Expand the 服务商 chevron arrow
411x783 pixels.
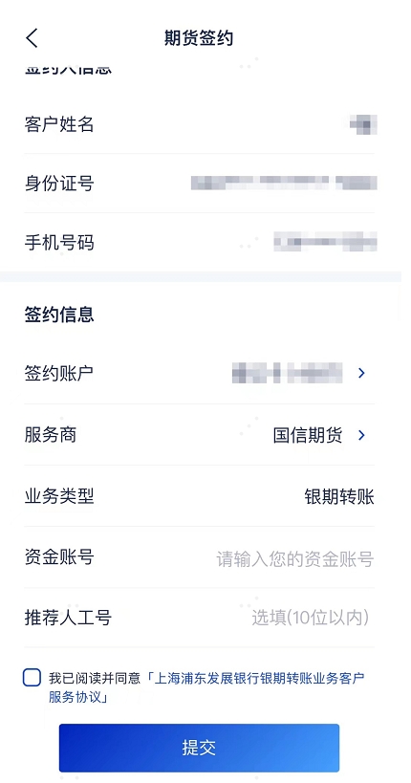coord(361,435)
